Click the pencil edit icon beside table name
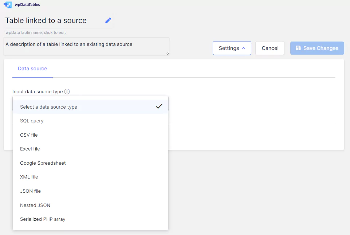The image size is (350, 235). (108, 20)
